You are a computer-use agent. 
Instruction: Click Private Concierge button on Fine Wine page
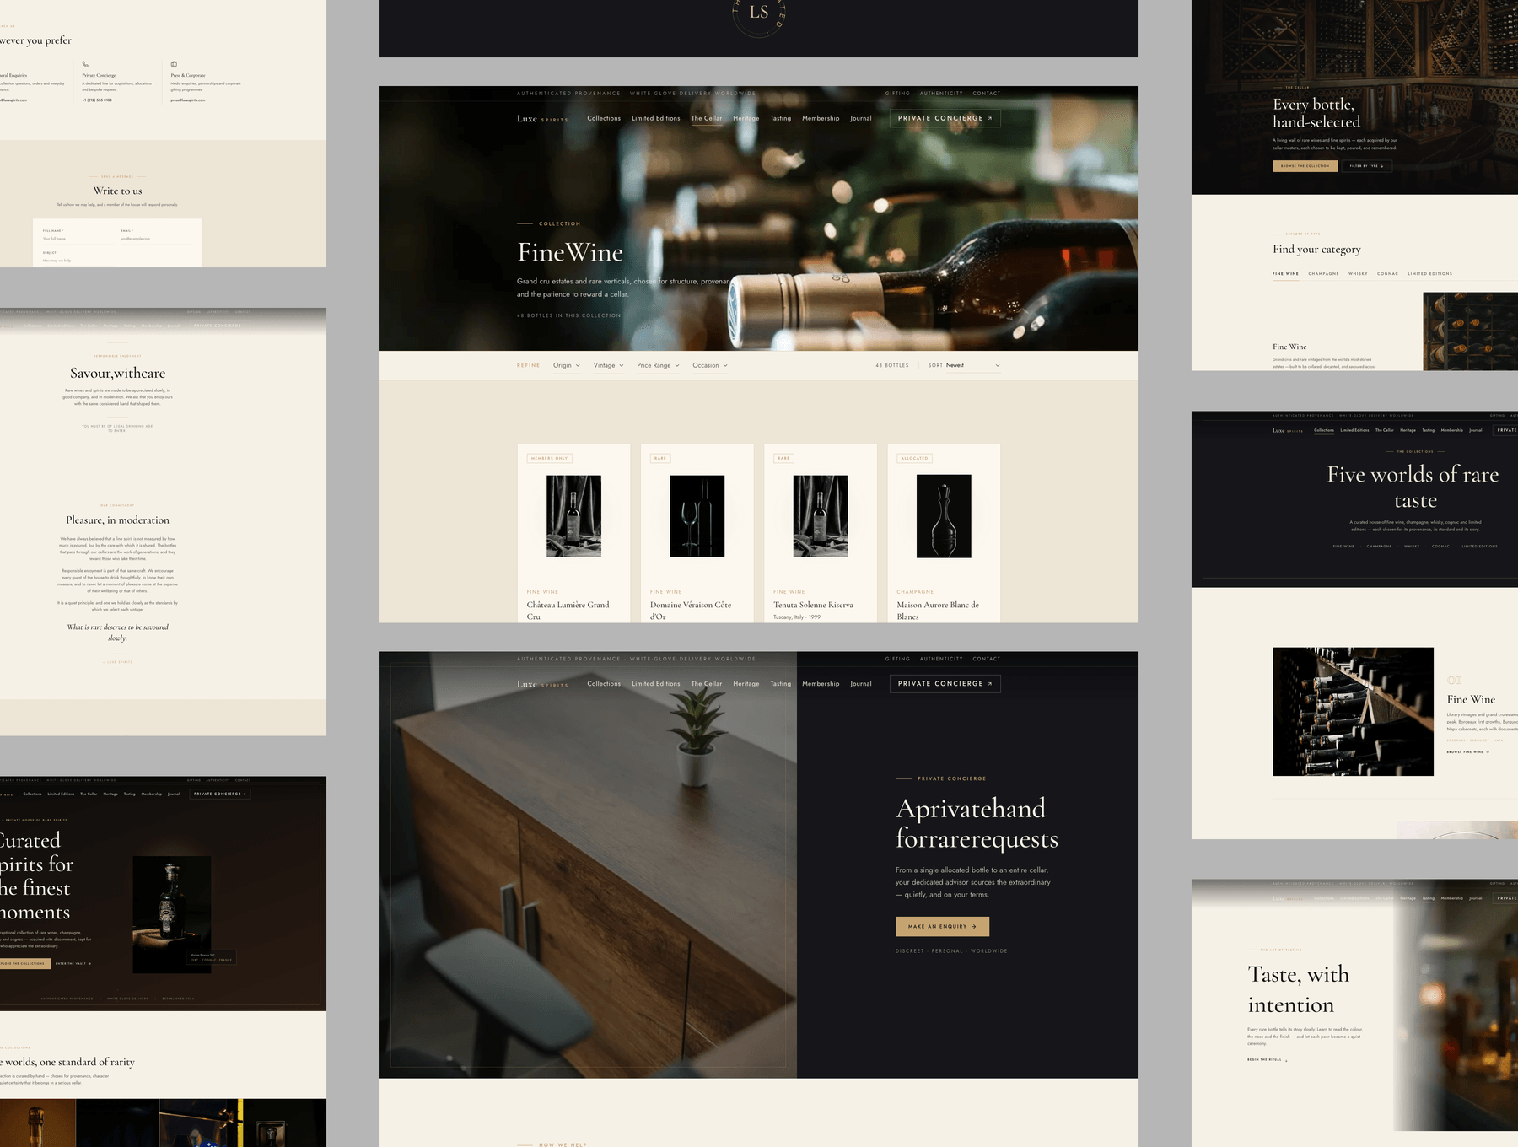pos(945,118)
